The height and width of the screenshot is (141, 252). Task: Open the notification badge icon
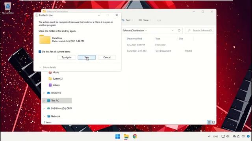point(248,136)
